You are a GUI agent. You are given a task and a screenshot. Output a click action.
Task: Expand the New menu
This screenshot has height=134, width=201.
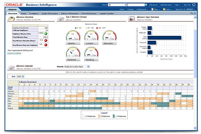click(157, 9)
